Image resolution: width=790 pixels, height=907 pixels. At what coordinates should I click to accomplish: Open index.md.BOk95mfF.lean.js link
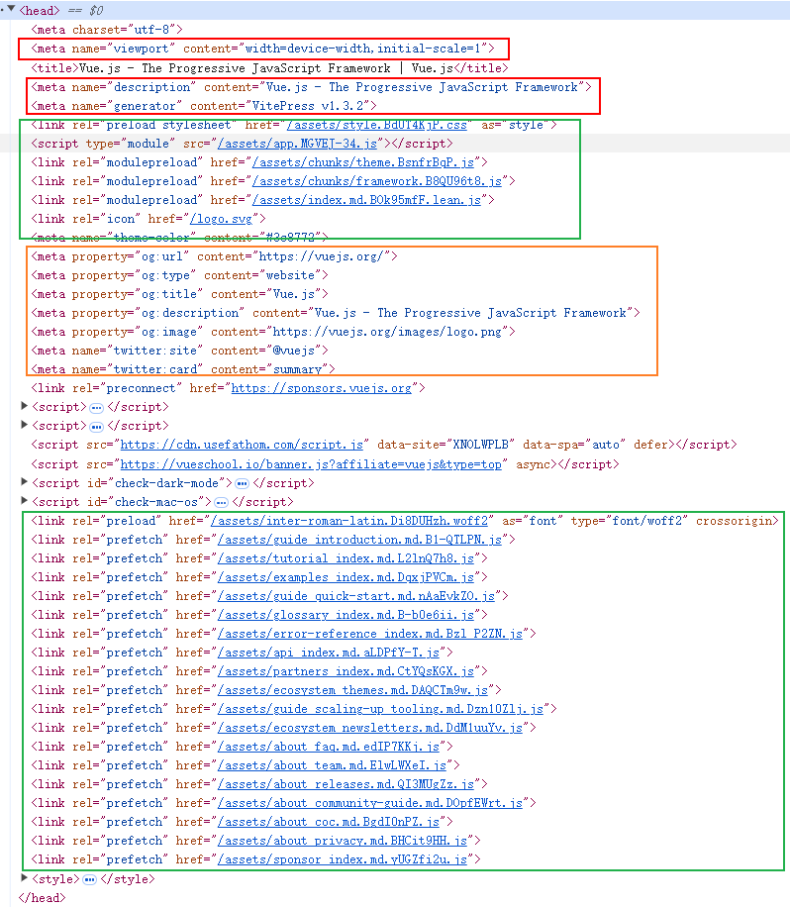click(x=366, y=200)
